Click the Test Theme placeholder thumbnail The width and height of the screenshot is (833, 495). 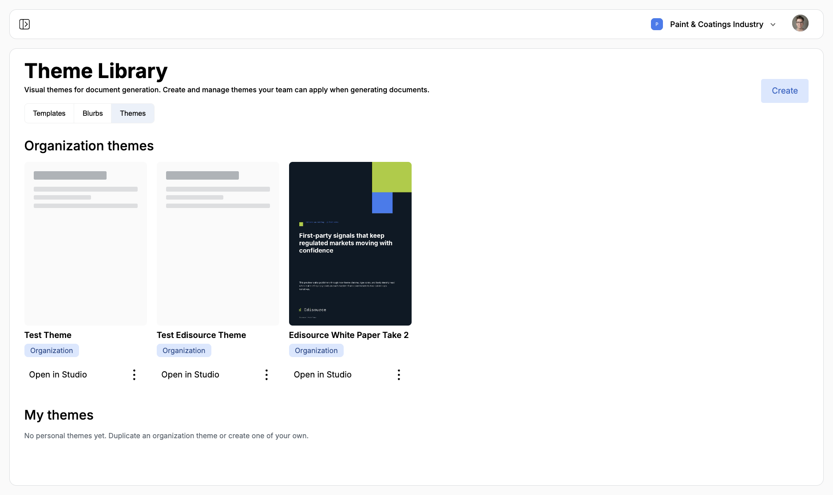[86, 244]
